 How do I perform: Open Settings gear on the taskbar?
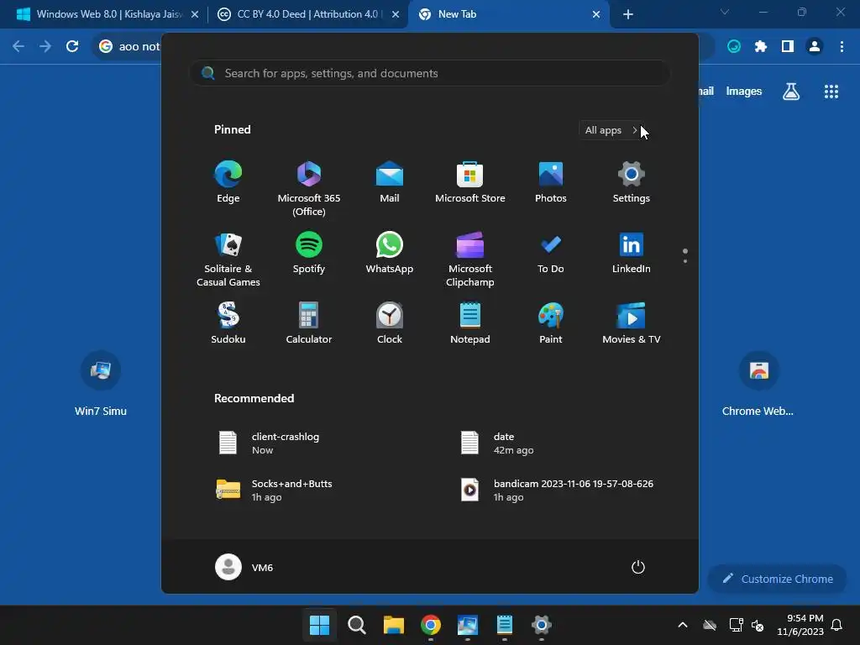(x=542, y=624)
